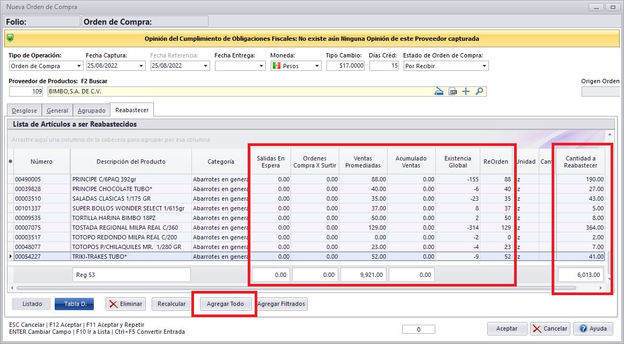
Task: Click the Recalcular button
Action: pos(172,304)
